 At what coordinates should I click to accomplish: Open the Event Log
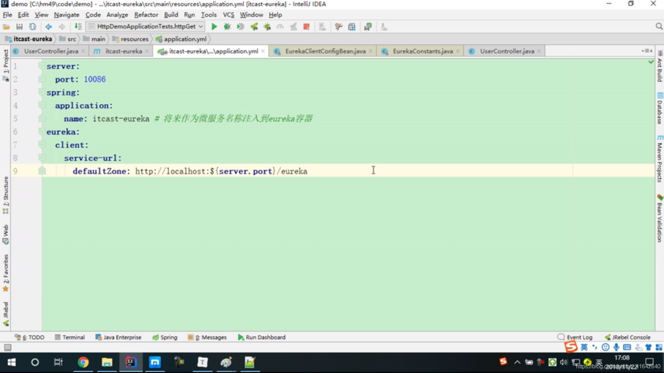point(575,337)
